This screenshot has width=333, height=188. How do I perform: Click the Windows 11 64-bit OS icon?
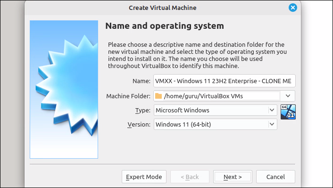click(x=288, y=112)
